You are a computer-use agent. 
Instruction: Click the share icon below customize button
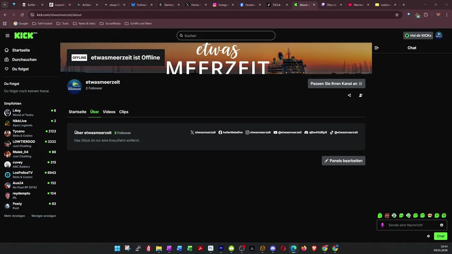click(349, 95)
